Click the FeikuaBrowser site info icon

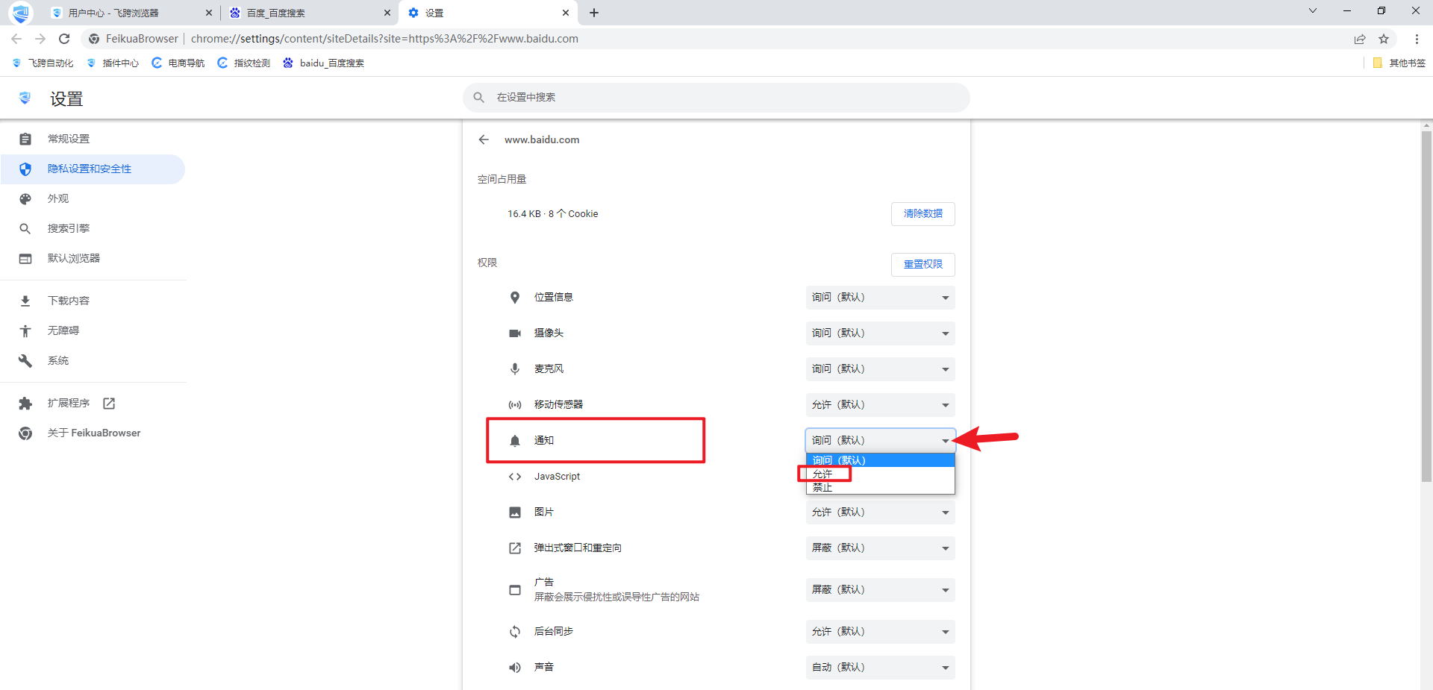coord(94,39)
